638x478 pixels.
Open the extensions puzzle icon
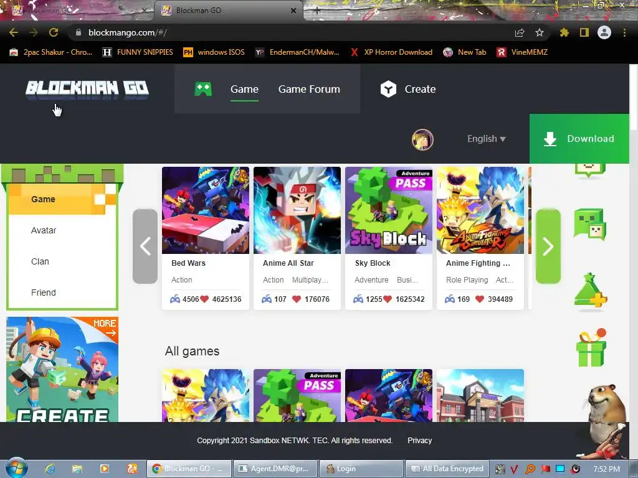pos(564,32)
